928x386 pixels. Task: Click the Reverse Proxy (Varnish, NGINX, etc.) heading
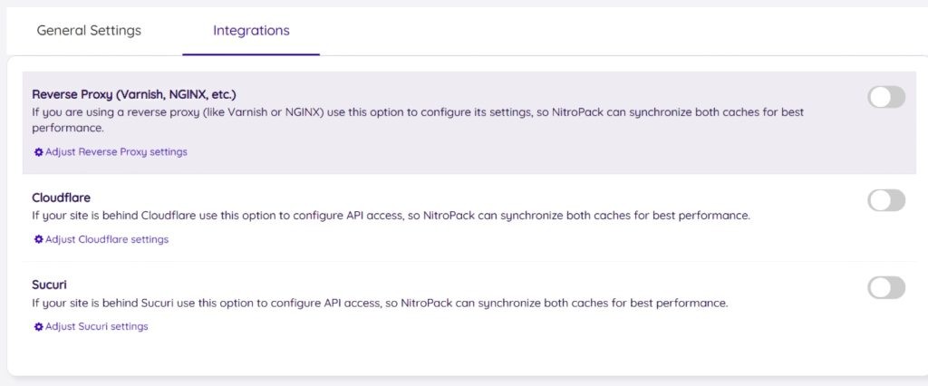point(134,94)
